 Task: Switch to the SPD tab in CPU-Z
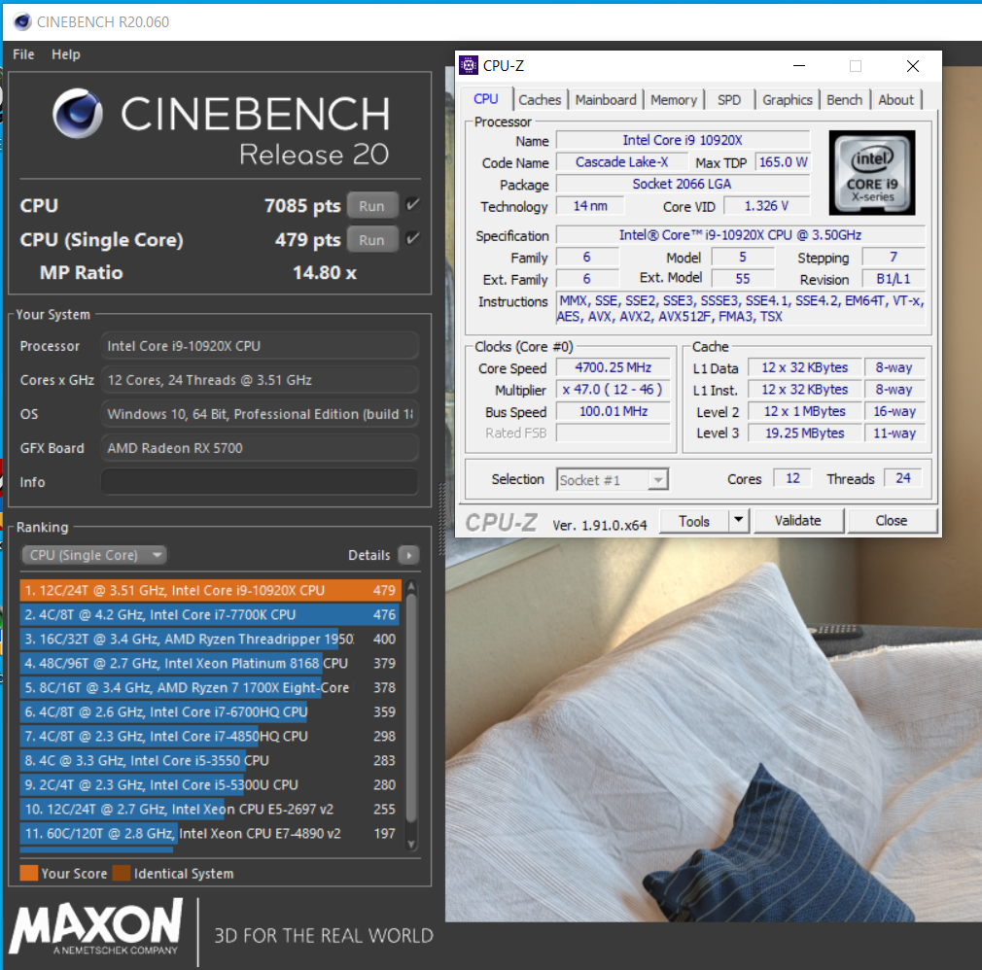coord(728,99)
